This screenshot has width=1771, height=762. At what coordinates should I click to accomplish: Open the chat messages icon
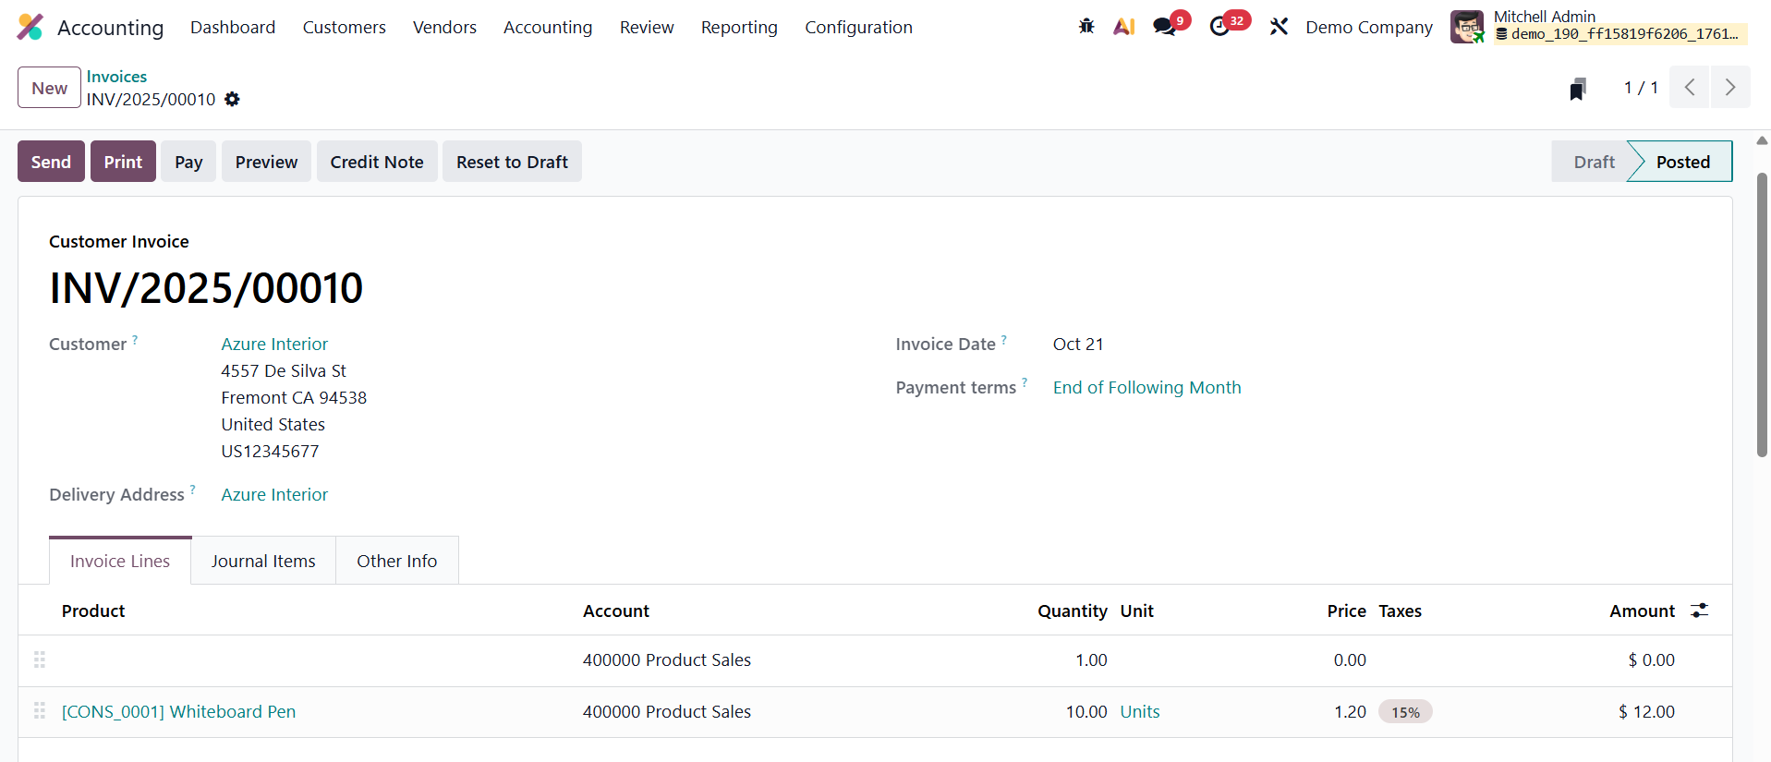click(1165, 27)
